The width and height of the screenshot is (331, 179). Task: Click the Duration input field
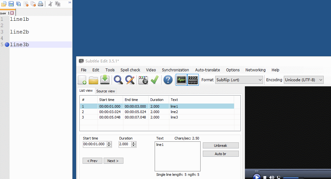(x=125, y=144)
